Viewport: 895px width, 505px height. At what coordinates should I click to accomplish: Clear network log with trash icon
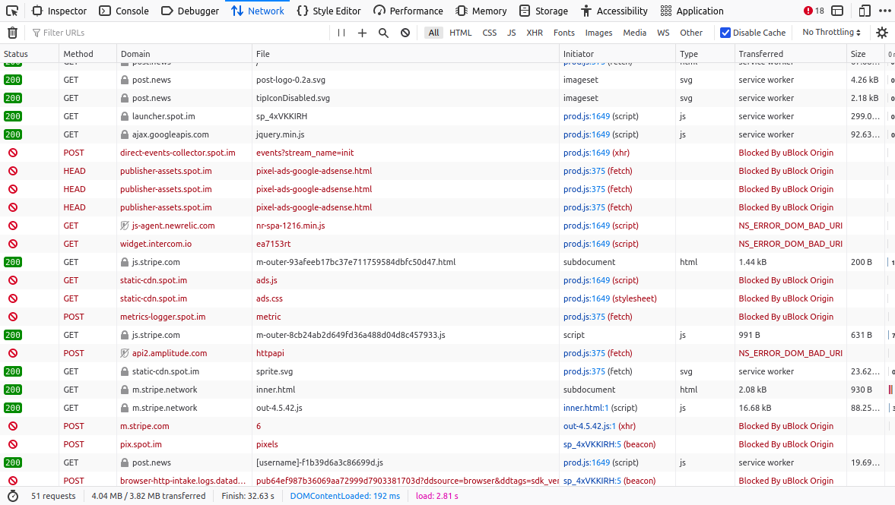[12, 33]
